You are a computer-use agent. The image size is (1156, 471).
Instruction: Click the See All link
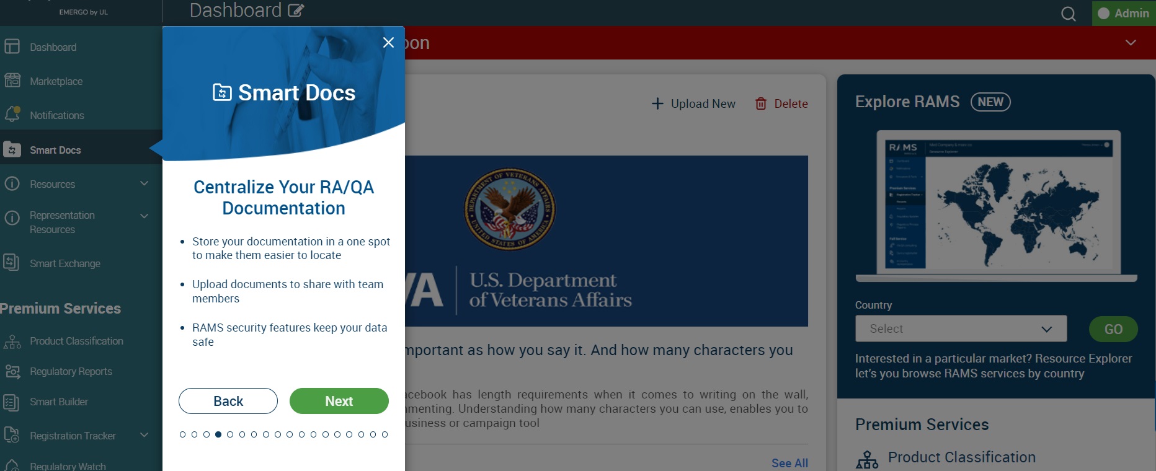click(x=789, y=463)
